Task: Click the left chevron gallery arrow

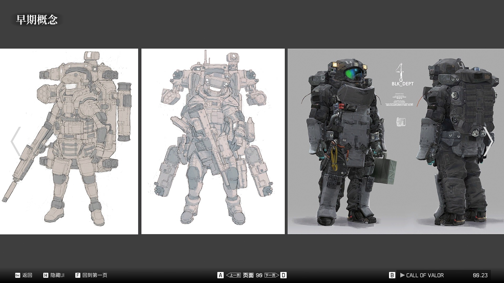Action: click(15, 142)
